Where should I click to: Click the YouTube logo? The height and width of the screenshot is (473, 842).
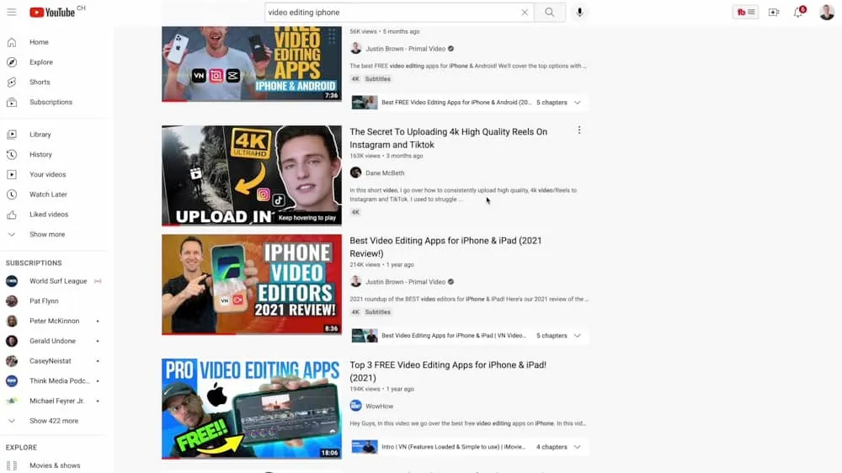click(53, 13)
